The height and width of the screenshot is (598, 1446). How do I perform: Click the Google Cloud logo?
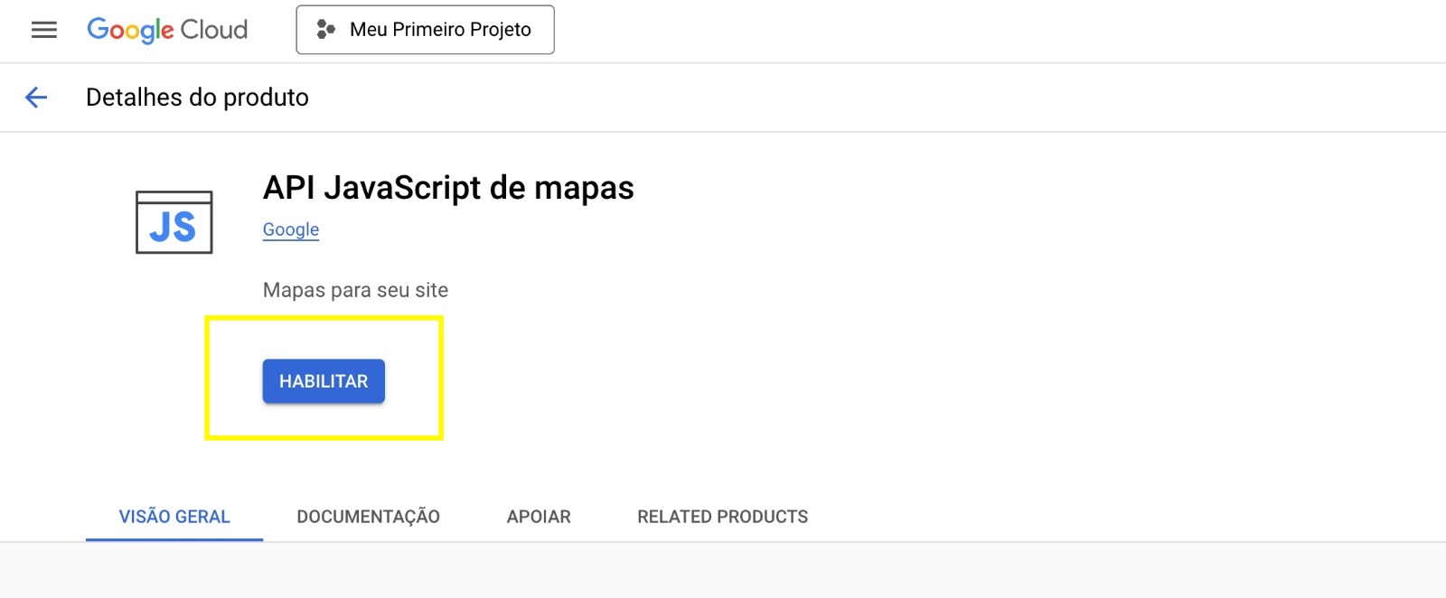(x=167, y=30)
